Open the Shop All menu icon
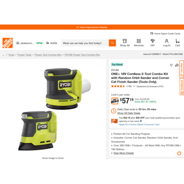The height and width of the screenshot is (184, 184). point(125,41)
